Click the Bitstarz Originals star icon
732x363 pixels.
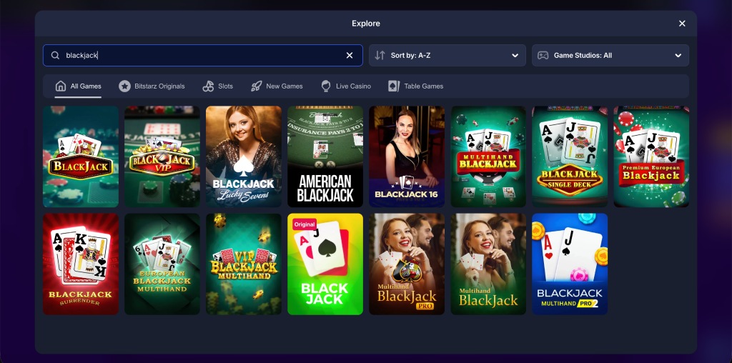(x=124, y=86)
